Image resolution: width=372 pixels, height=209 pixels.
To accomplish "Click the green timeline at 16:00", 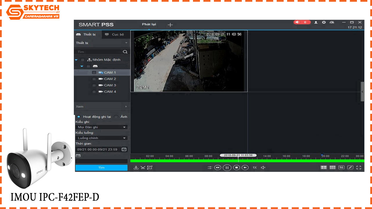I will 286,161.
